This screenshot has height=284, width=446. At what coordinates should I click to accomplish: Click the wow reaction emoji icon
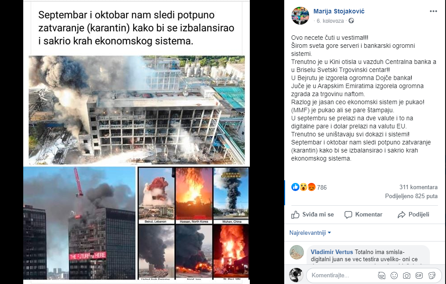pyautogui.click(x=303, y=187)
